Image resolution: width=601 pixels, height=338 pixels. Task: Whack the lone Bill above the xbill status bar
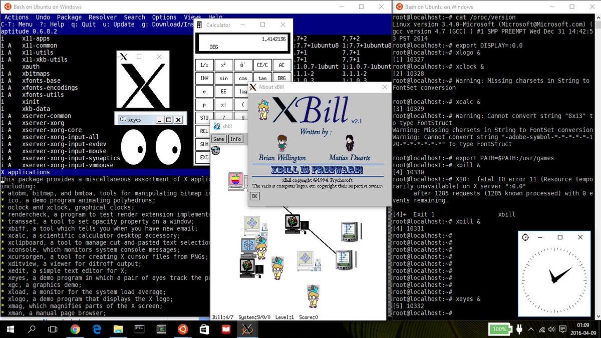point(313,296)
